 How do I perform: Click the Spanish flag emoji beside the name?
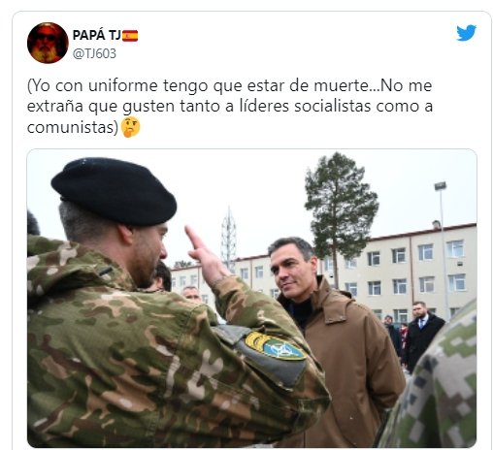point(130,36)
